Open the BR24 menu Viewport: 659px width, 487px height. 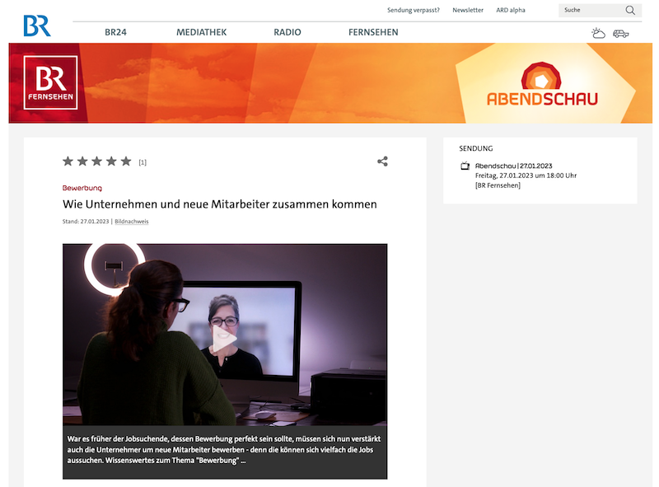tap(115, 32)
